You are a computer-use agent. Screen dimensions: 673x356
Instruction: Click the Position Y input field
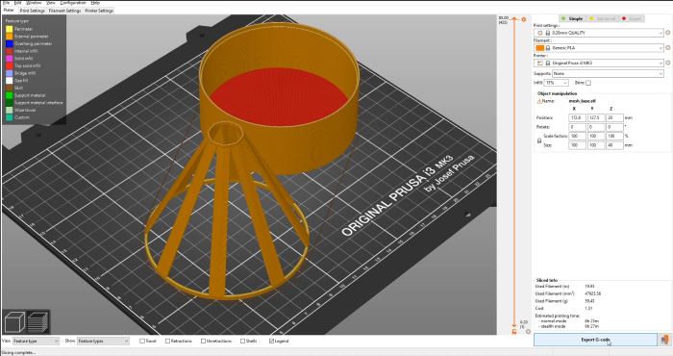[x=596, y=117]
